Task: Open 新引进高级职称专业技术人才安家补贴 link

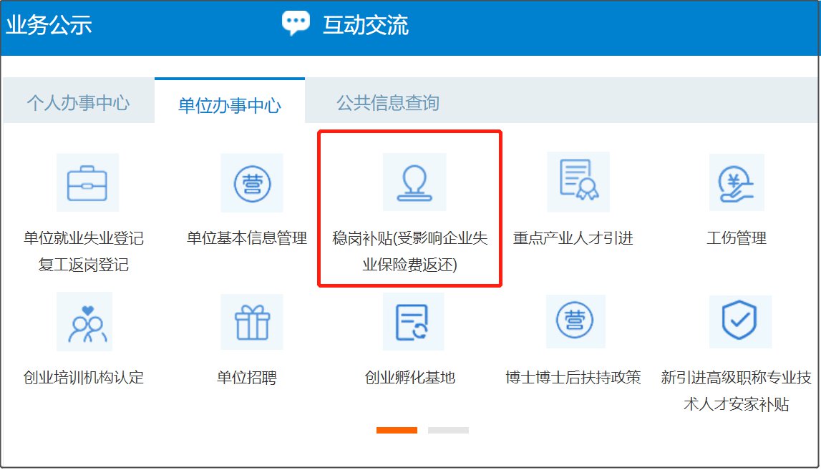Action: click(736, 391)
